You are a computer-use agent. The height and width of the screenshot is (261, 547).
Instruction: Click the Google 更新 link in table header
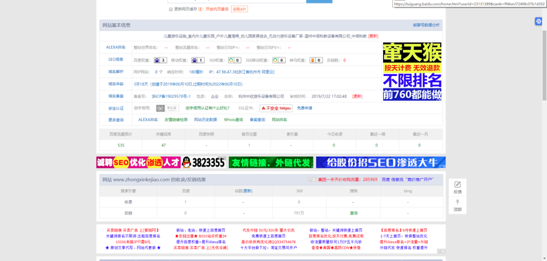(247, 191)
